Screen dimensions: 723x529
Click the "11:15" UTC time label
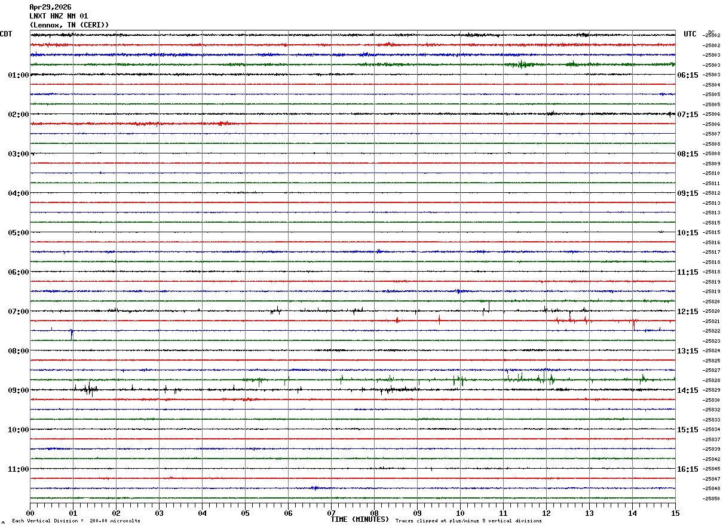coord(688,272)
